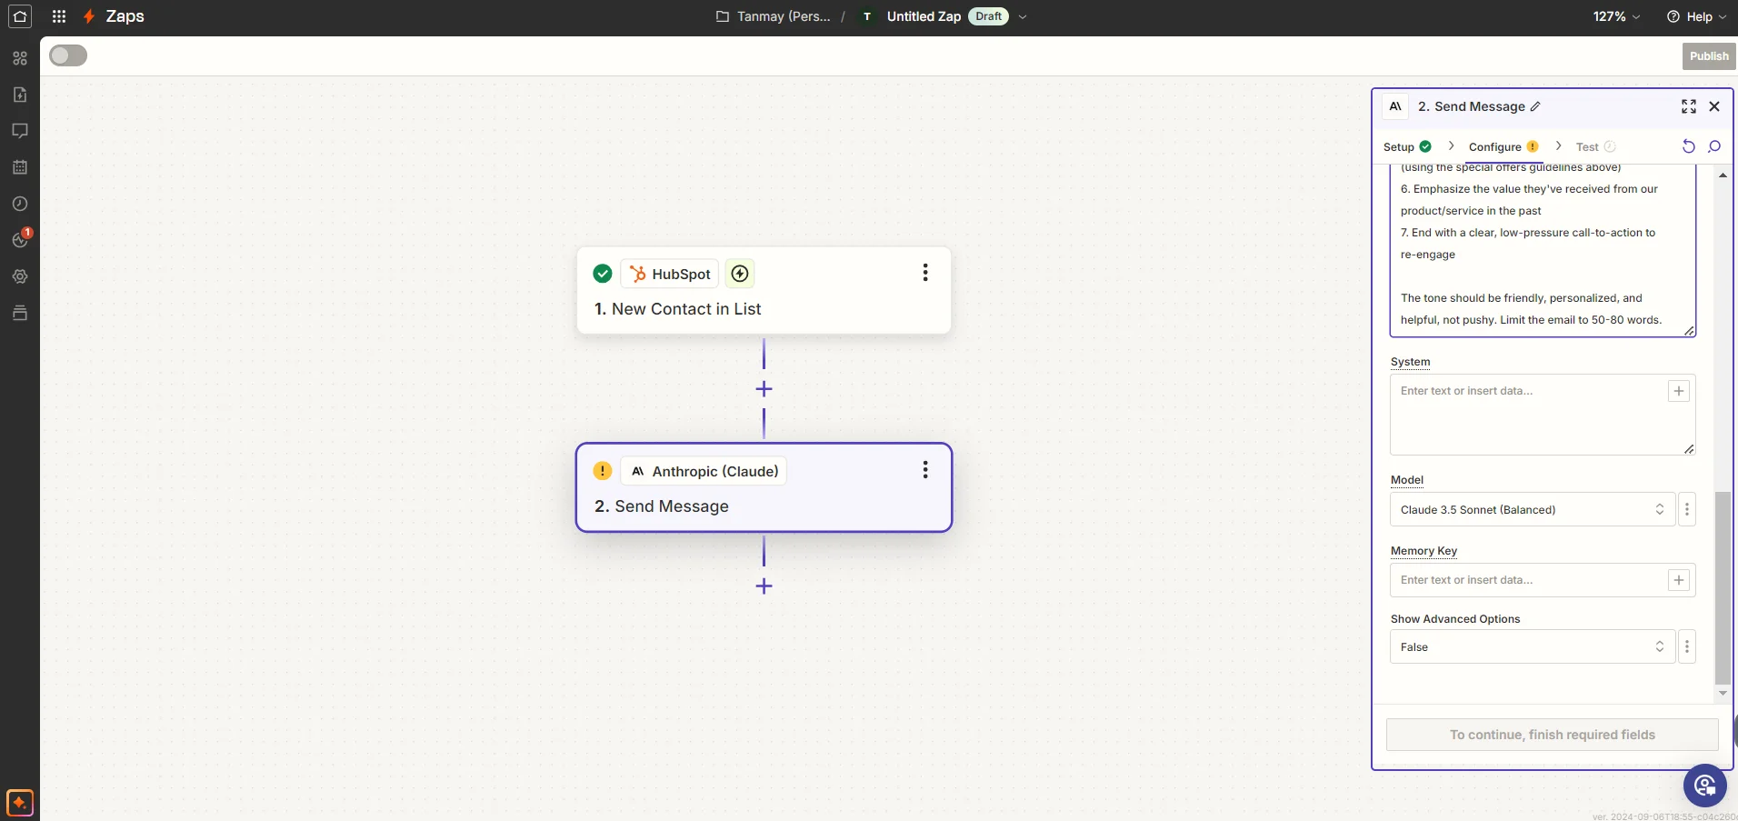The width and height of the screenshot is (1738, 821).
Task: Click the Publish button
Action: pyautogui.click(x=1709, y=55)
